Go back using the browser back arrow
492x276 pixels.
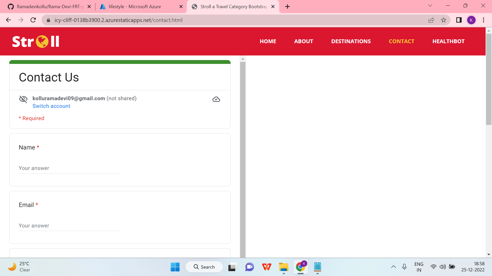[8, 20]
